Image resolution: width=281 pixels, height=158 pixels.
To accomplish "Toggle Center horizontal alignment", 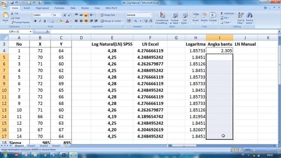I will [x=81, y=21].
